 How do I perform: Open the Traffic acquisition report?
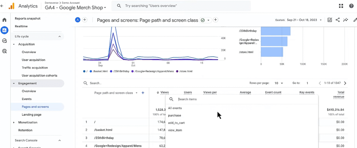point(35,68)
